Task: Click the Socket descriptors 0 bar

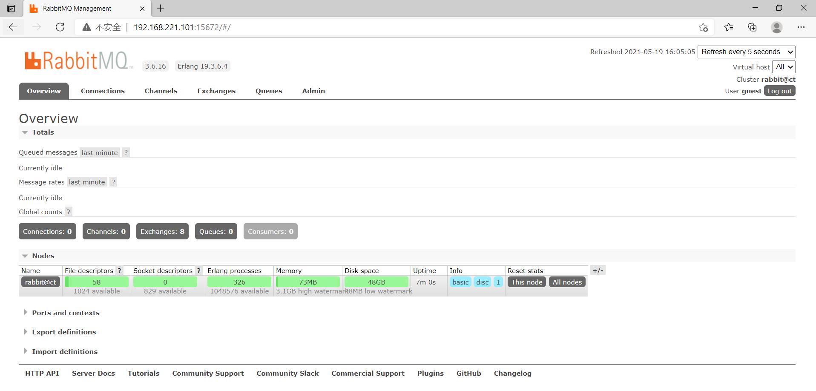Action: [x=165, y=282]
